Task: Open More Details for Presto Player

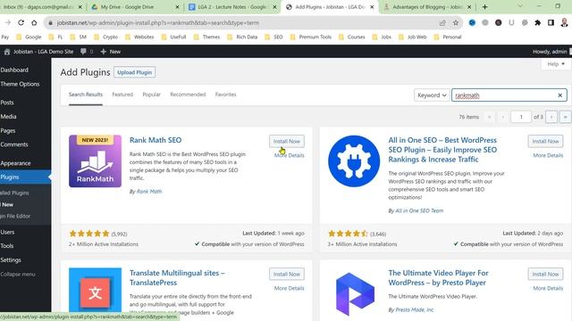Action: [x=548, y=288]
